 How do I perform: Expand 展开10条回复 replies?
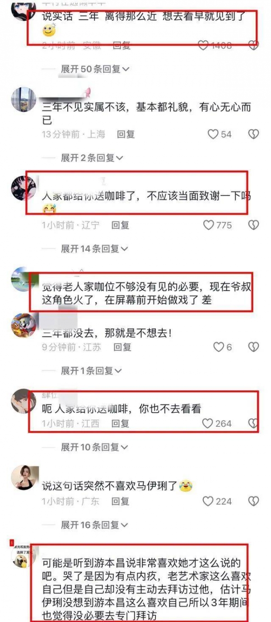tap(95, 447)
